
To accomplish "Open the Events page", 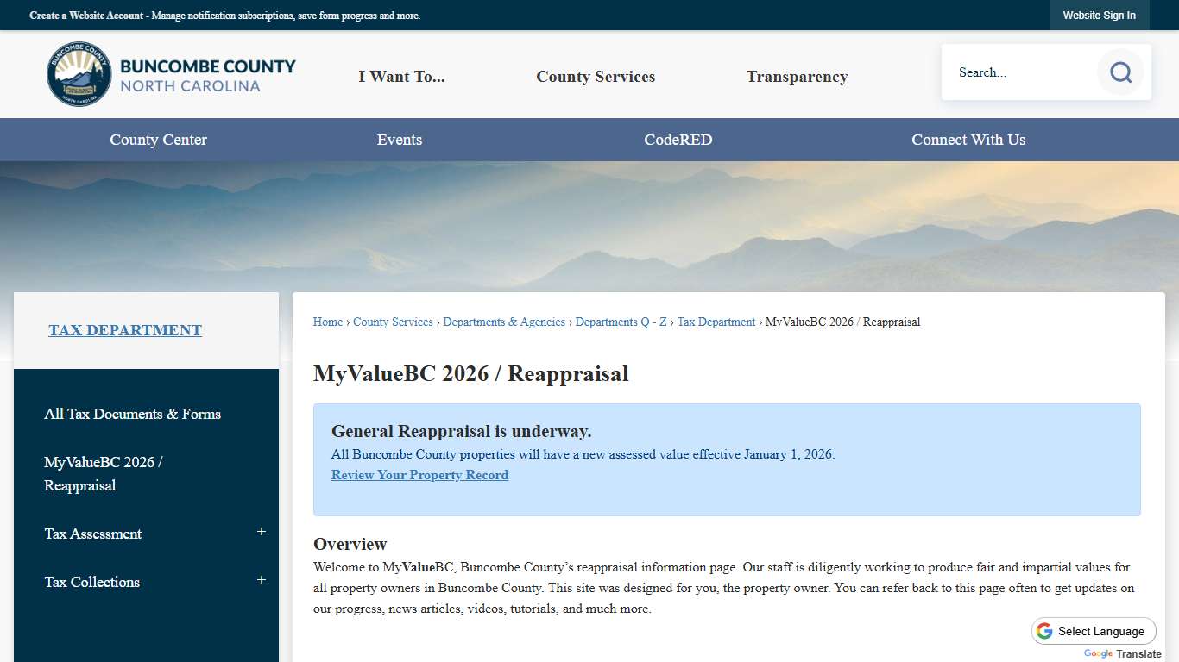I will [399, 139].
